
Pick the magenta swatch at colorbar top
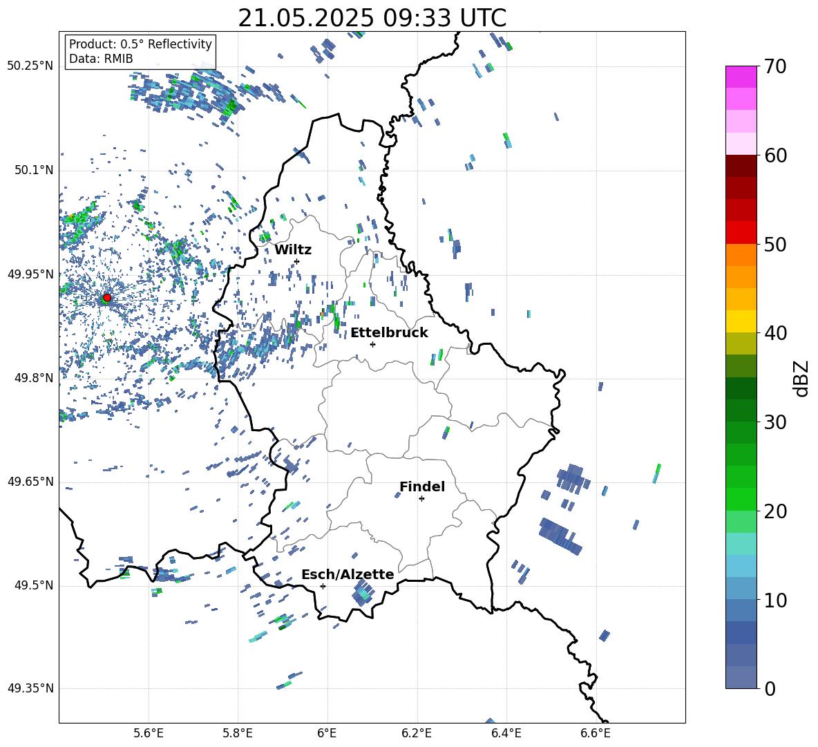(x=741, y=77)
